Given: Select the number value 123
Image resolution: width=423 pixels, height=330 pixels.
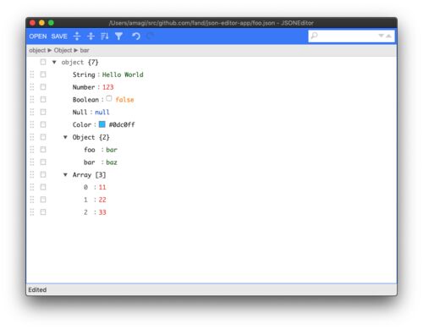Looking at the screenshot, I should pos(108,87).
